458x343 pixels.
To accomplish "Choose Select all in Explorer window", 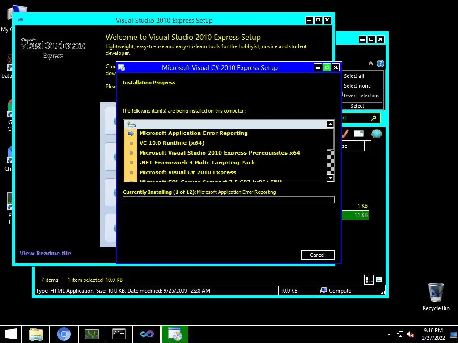I will point(354,76).
